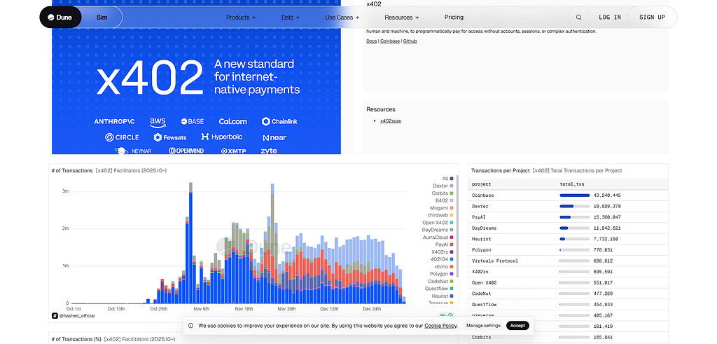Expand the Resources menu

(x=401, y=18)
